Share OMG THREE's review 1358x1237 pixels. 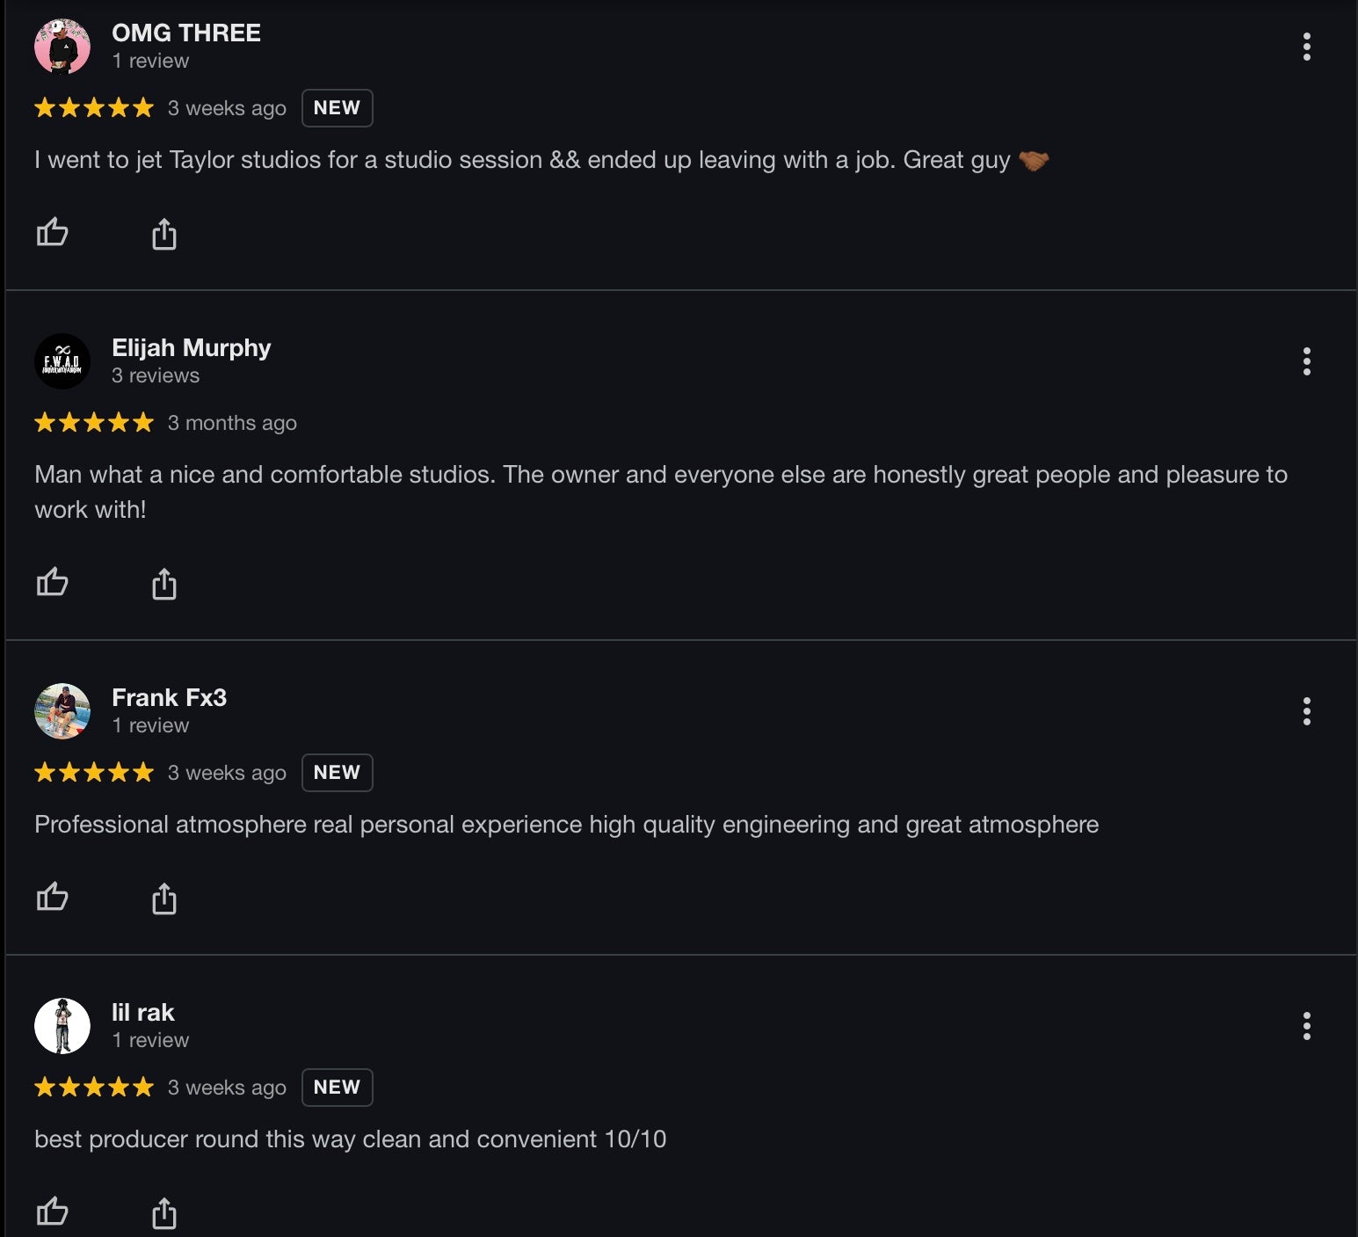(164, 234)
